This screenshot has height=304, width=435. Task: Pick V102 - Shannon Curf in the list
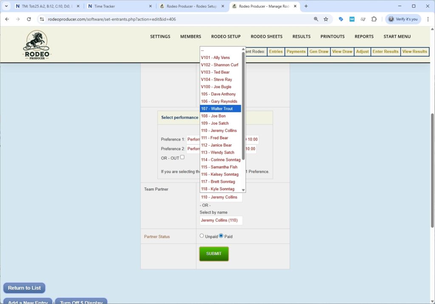(x=219, y=65)
